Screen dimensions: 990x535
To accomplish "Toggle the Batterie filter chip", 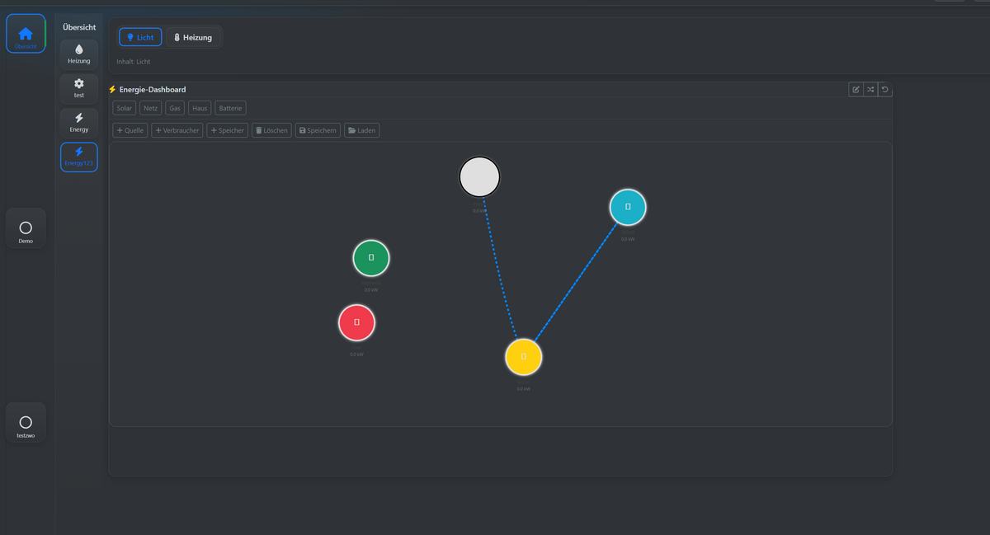I will [x=230, y=108].
